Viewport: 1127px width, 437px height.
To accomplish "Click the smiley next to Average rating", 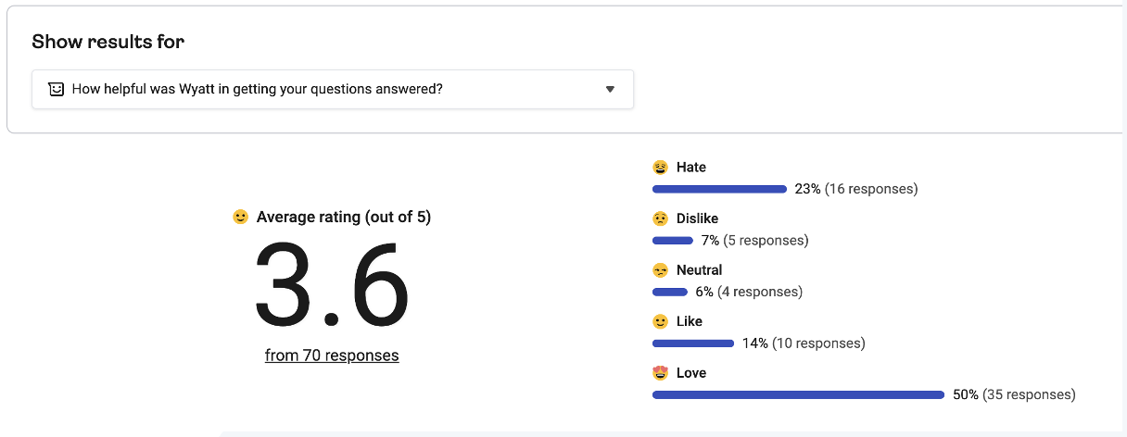I will point(241,218).
